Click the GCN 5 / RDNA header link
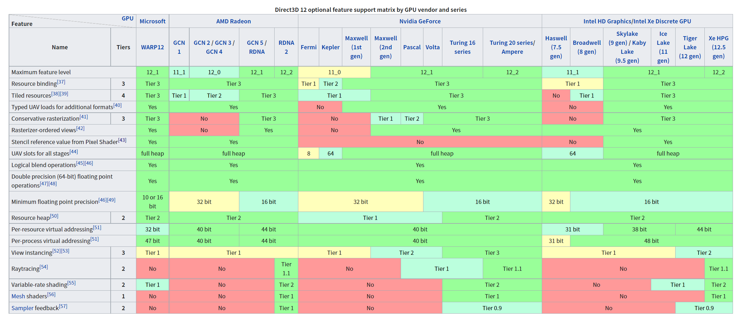Image resolution: width=741 pixels, height=322 pixels. [257, 47]
